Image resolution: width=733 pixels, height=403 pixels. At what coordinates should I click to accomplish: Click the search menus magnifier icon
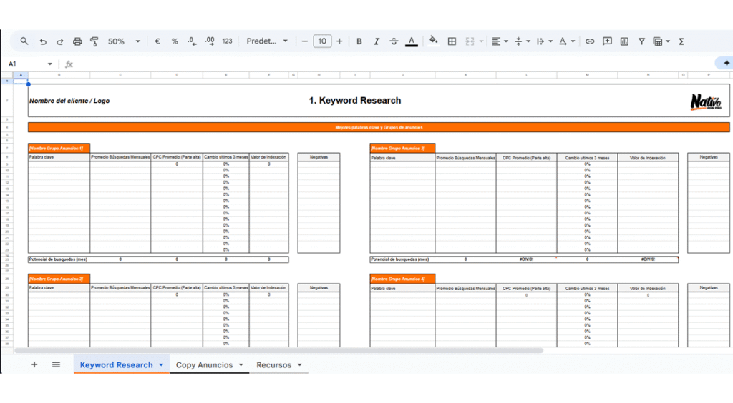(x=24, y=41)
